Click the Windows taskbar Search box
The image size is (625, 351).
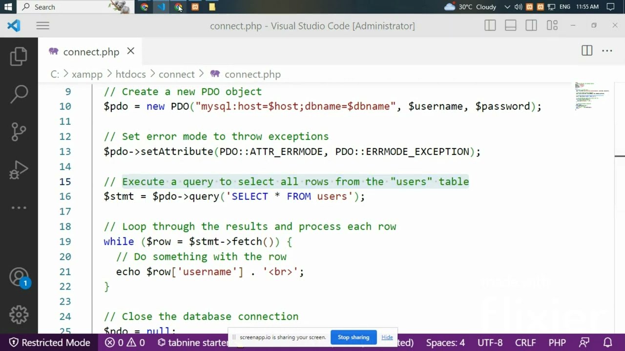click(x=75, y=7)
